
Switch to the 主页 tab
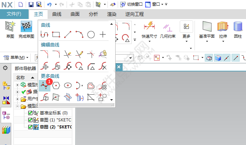38,14
